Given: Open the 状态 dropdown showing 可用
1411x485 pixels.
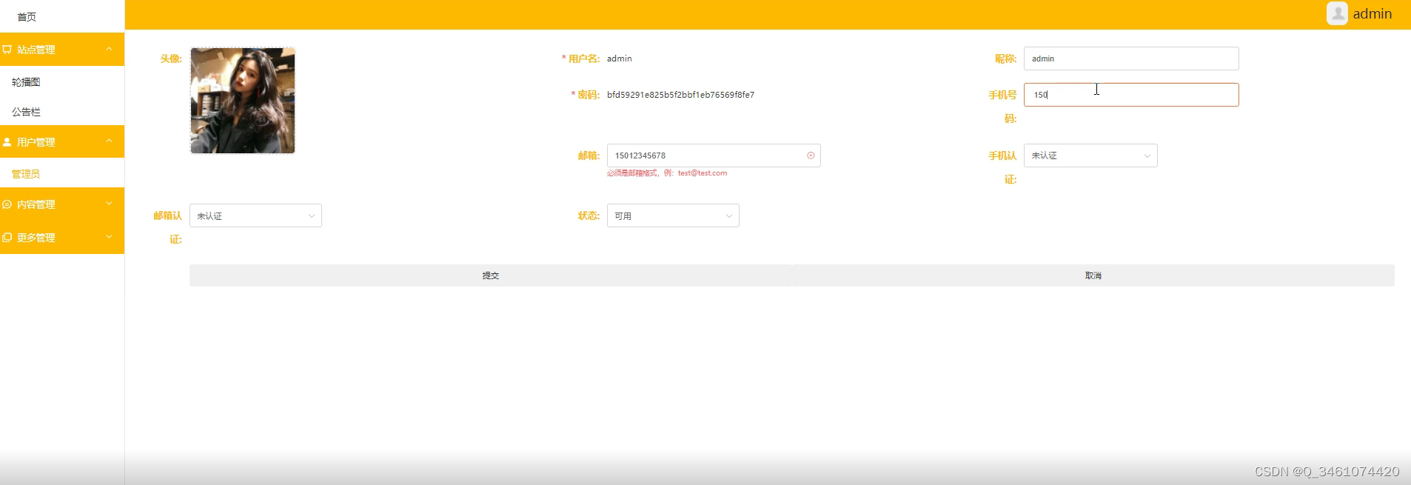Looking at the screenshot, I should pyautogui.click(x=673, y=215).
